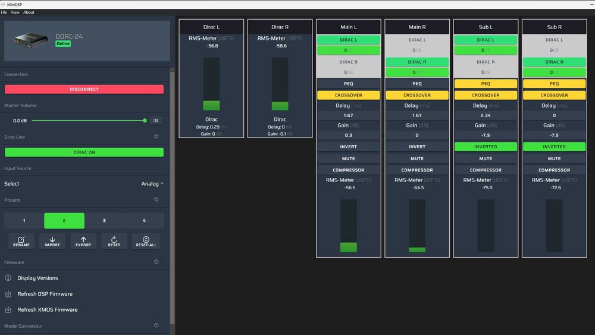This screenshot has width=595, height=335.
Task: Enable DIRAC L routing on Sub R
Action: [555, 40]
